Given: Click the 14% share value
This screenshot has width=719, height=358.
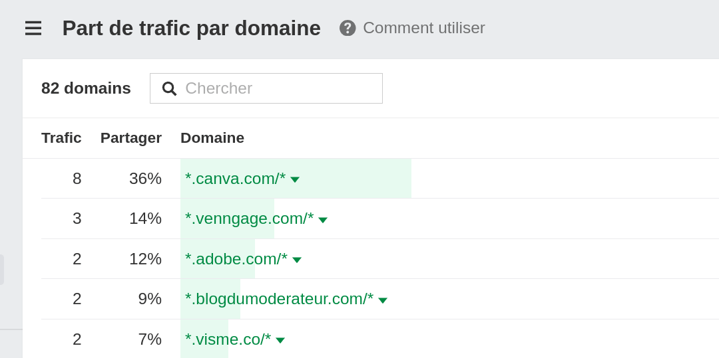Looking at the screenshot, I should click(145, 219).
